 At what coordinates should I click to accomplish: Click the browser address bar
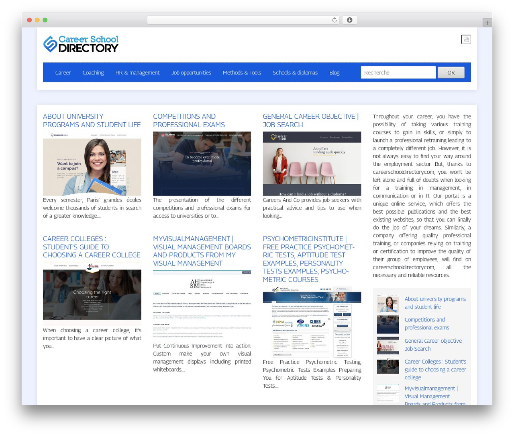(243, 20)
